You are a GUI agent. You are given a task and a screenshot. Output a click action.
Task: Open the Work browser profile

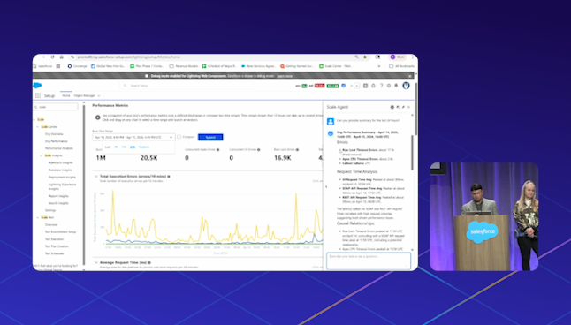point(397,57)
